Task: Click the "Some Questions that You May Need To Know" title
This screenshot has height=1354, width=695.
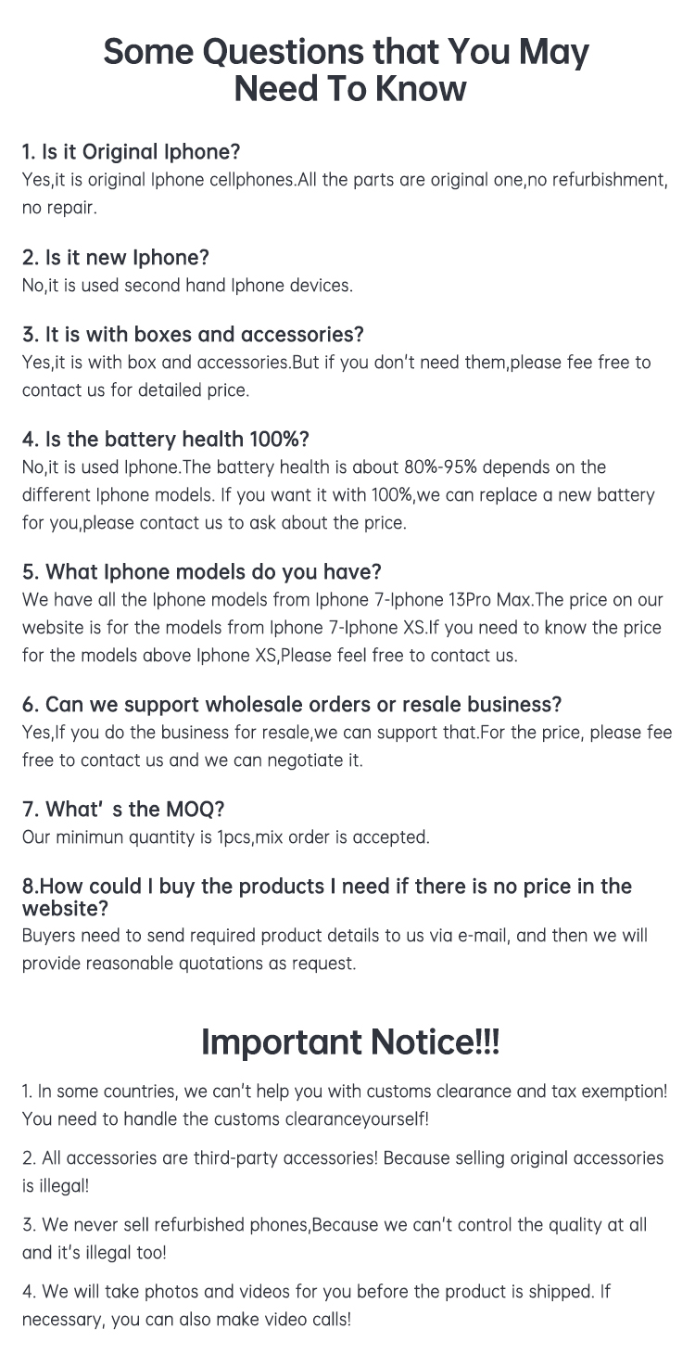Action: coord(346,70)
